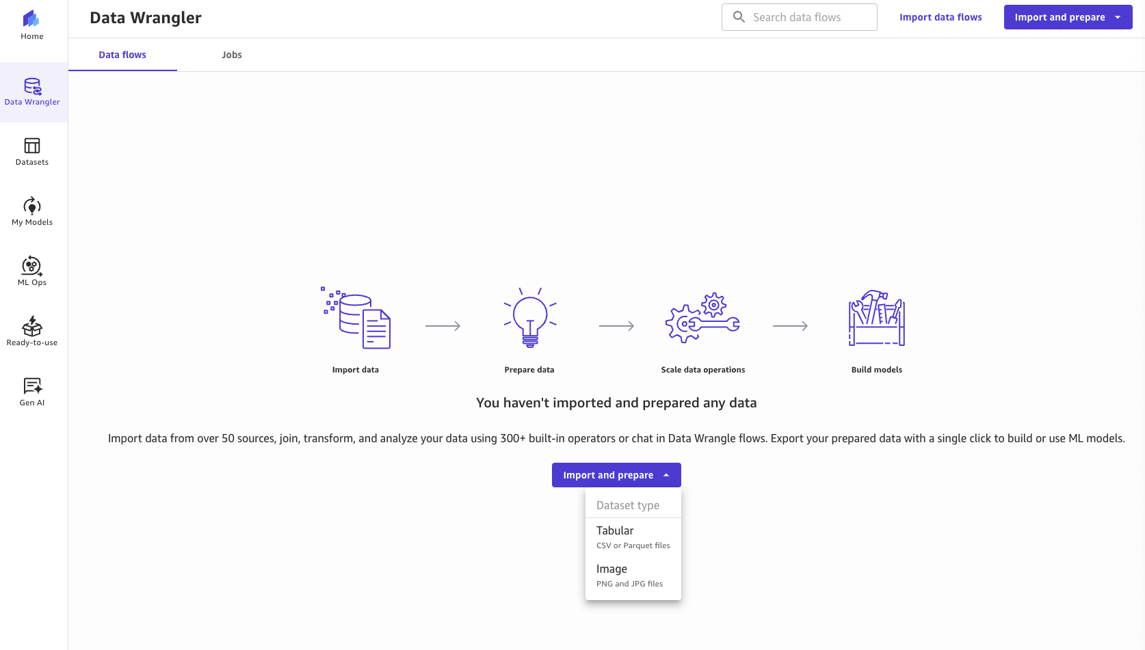
Task: Collapse the open Import and prepare menu
Action: (x=666, y=474)
